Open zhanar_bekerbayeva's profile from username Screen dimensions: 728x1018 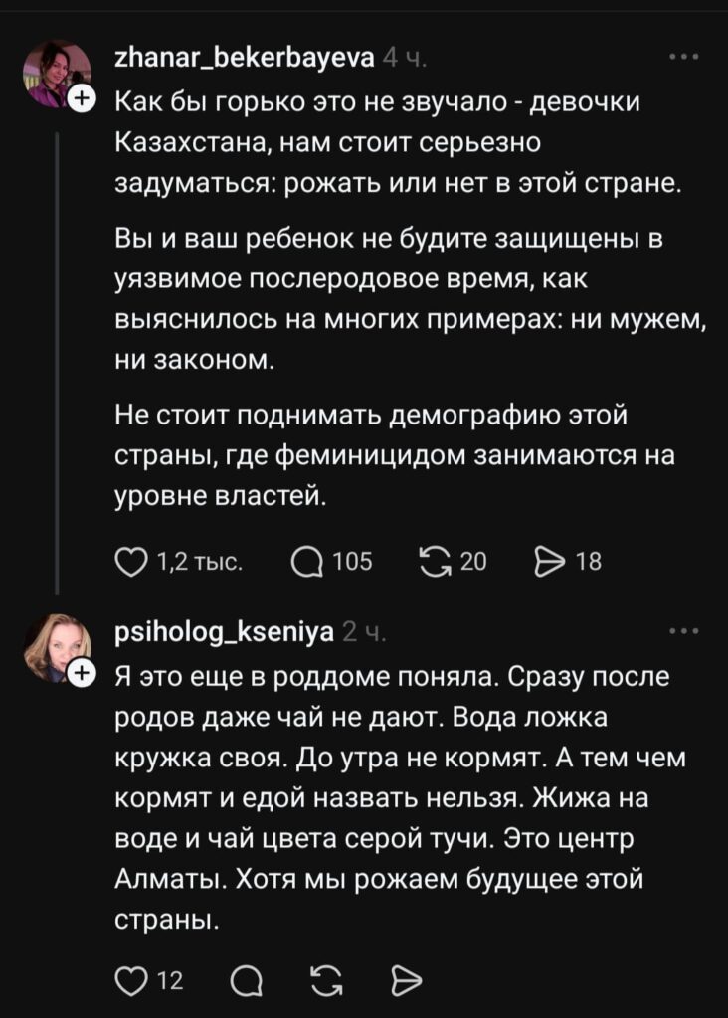coord(245,59)
